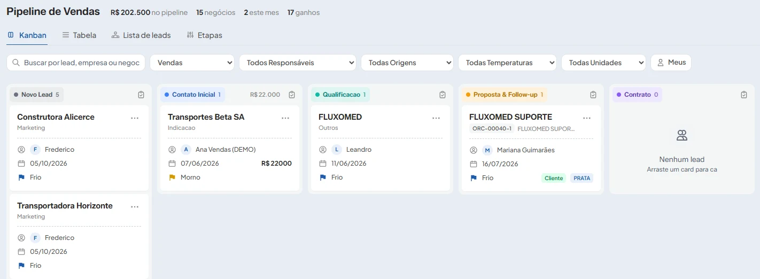The image size is (760, 279).
Task: Click the Cliente tag on FLUXOMED SUPORTE
Action: point(554,178)
